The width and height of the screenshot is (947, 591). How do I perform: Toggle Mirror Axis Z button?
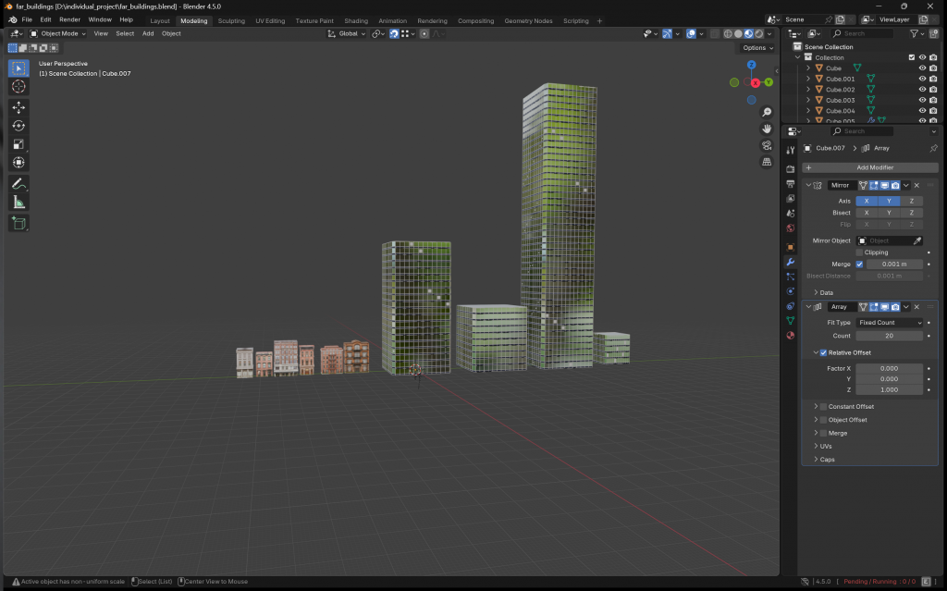coord(911,201)
